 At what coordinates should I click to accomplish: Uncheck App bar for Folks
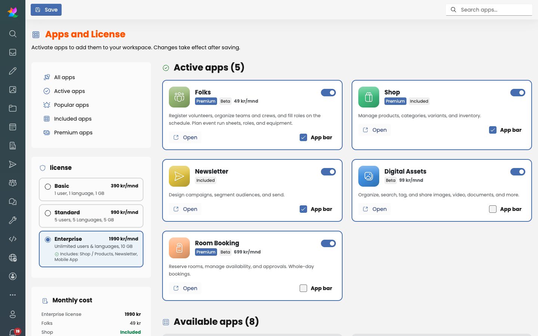tap(303, 137)
